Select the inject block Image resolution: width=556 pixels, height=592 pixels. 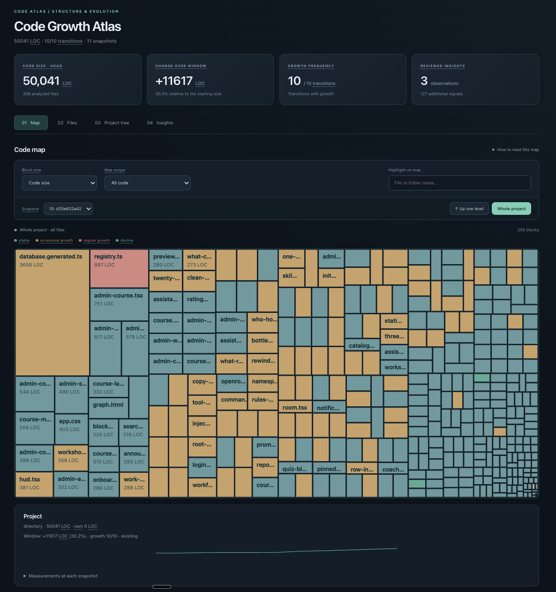[202, 426]
